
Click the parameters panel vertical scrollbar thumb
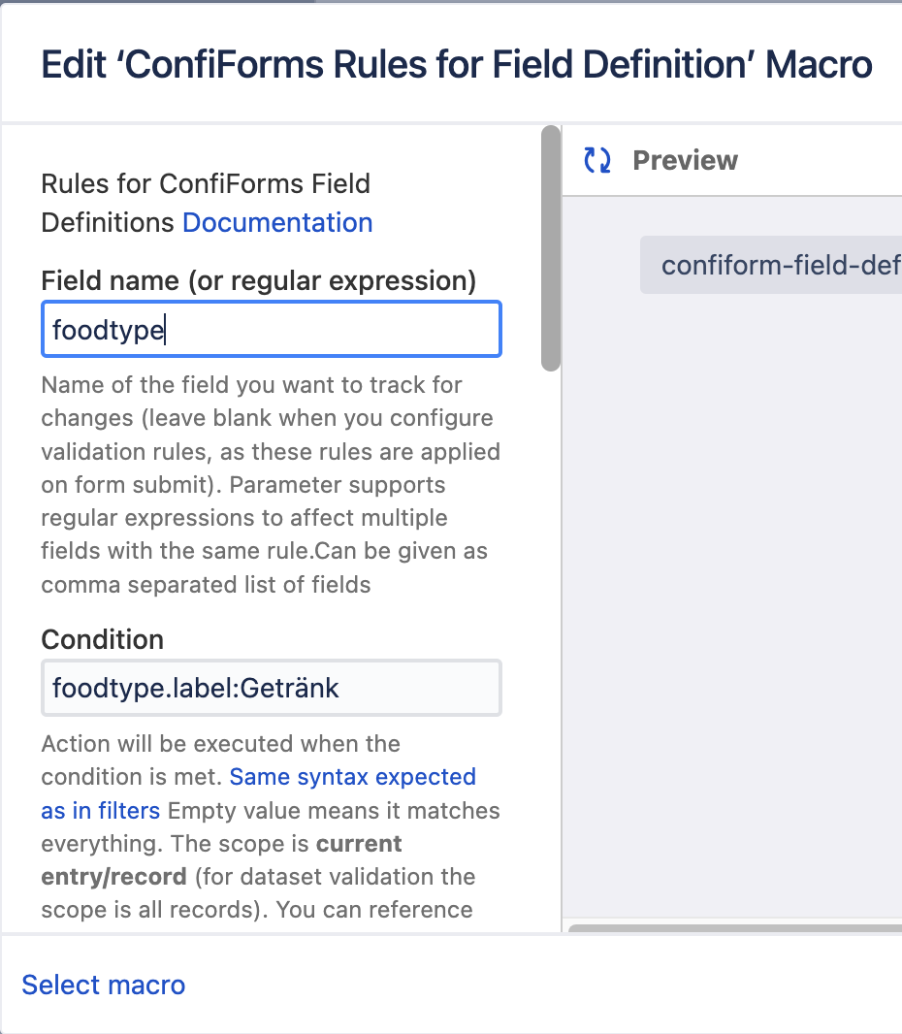[551, 247]
